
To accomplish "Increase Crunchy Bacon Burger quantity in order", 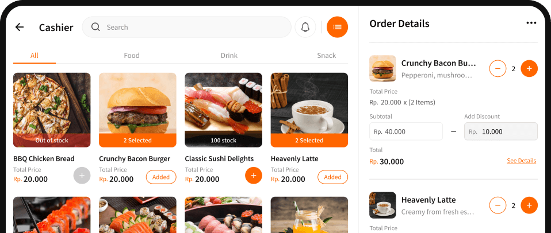I will click(529, 69).
